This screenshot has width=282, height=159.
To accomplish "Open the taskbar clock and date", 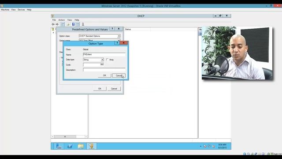I will point(223,146).
